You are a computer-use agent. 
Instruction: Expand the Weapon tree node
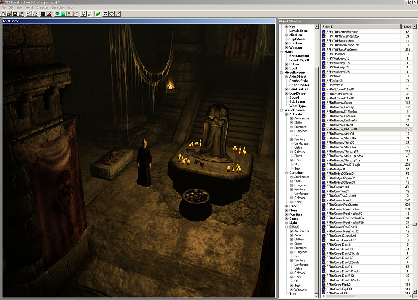pos(287,47)
